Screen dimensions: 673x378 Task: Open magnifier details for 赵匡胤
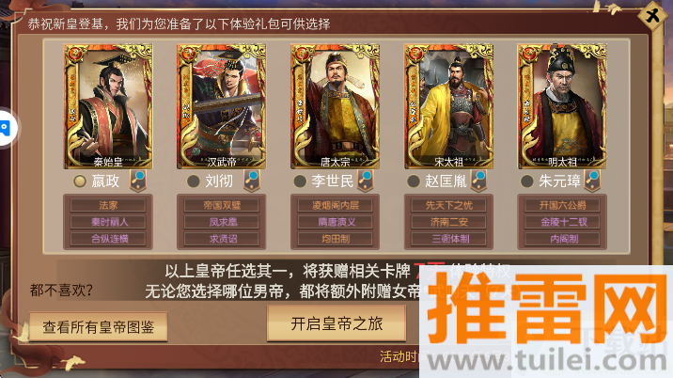point(478,181)
